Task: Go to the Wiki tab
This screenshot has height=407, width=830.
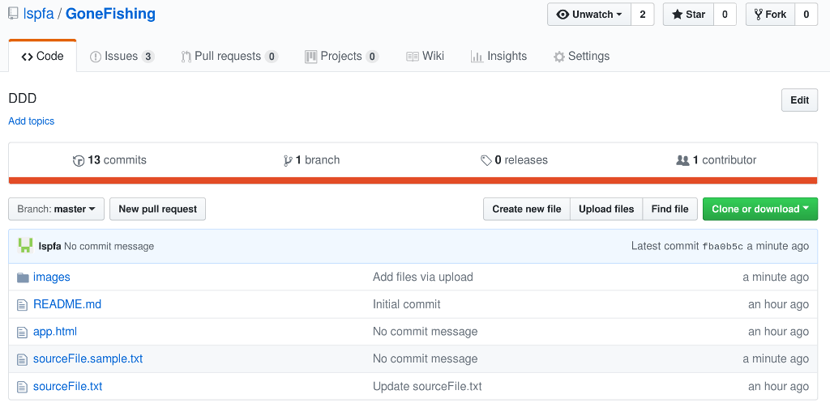Action: [x=425, y=56]
